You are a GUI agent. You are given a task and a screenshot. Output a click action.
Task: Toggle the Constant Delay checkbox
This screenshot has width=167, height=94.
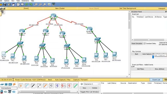click(x=145, y=43)
